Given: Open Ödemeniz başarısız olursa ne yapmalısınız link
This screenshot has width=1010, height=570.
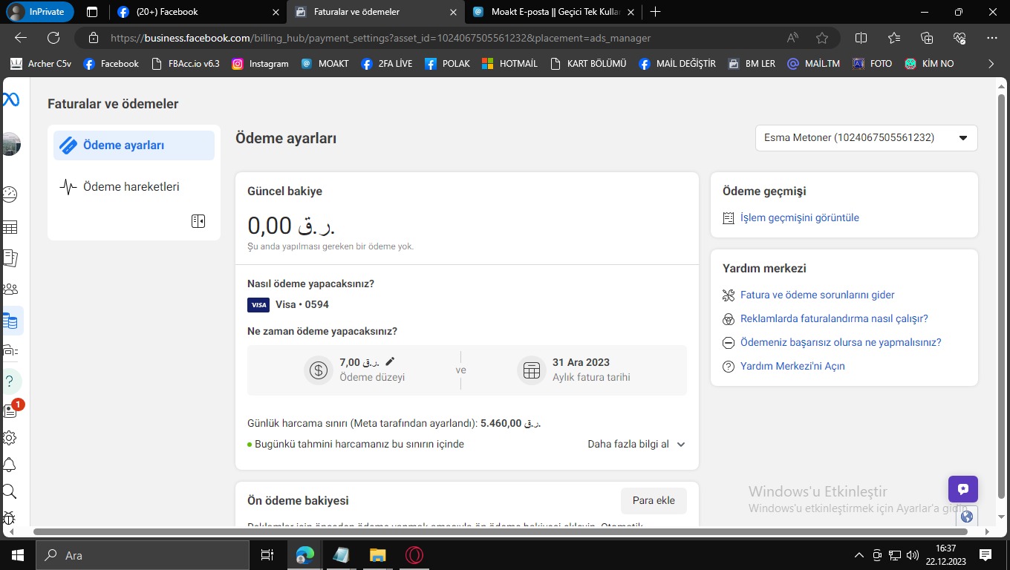Looking at the screenshot, I should 841,342.
